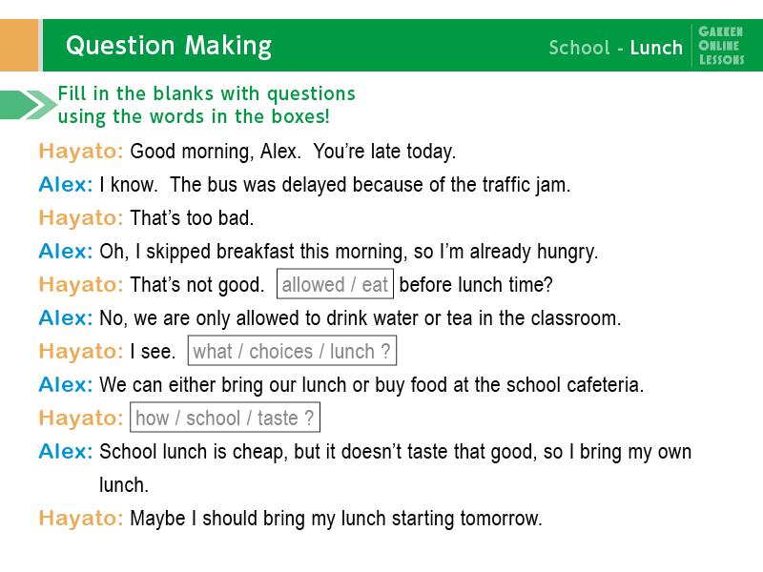Image resolution: width=763 pixels, height=572 pixels.
Task: Click "before lunch time?" text
Action: (x=476, y=285)
